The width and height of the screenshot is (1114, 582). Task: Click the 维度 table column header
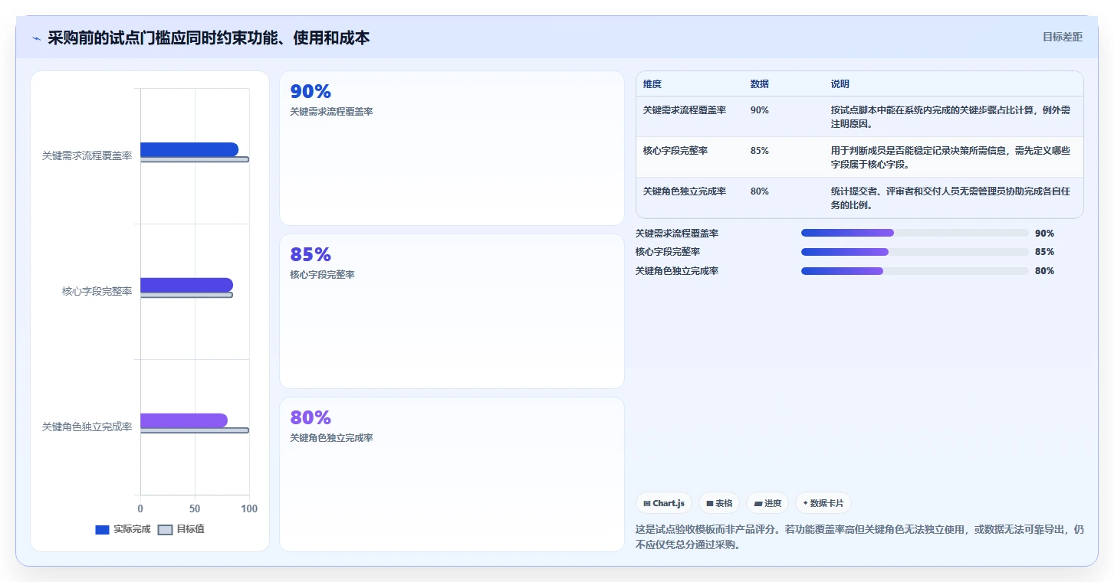652,84
